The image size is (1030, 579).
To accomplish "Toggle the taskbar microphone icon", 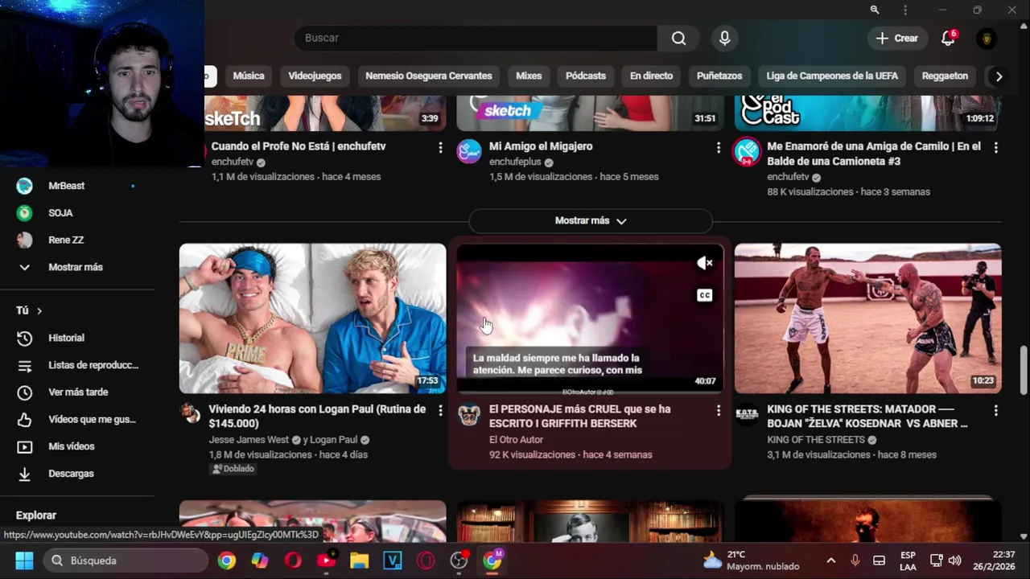I will pyautogui.click(x=855, y=561).
